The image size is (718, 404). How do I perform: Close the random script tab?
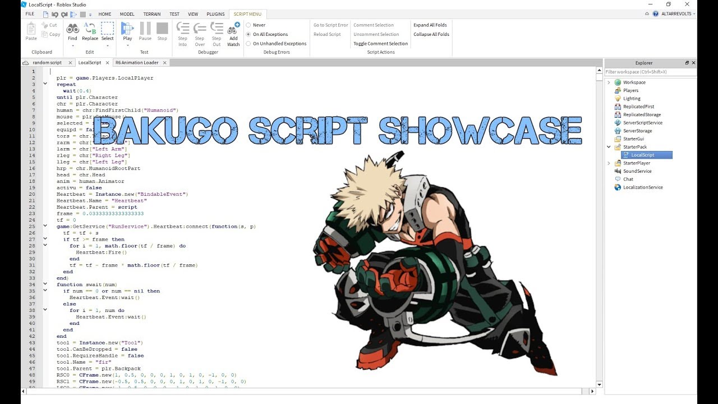tap(70, 63)
